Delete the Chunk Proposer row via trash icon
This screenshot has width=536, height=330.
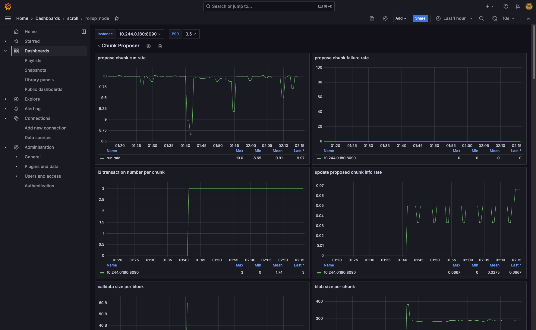coord(160,46)
